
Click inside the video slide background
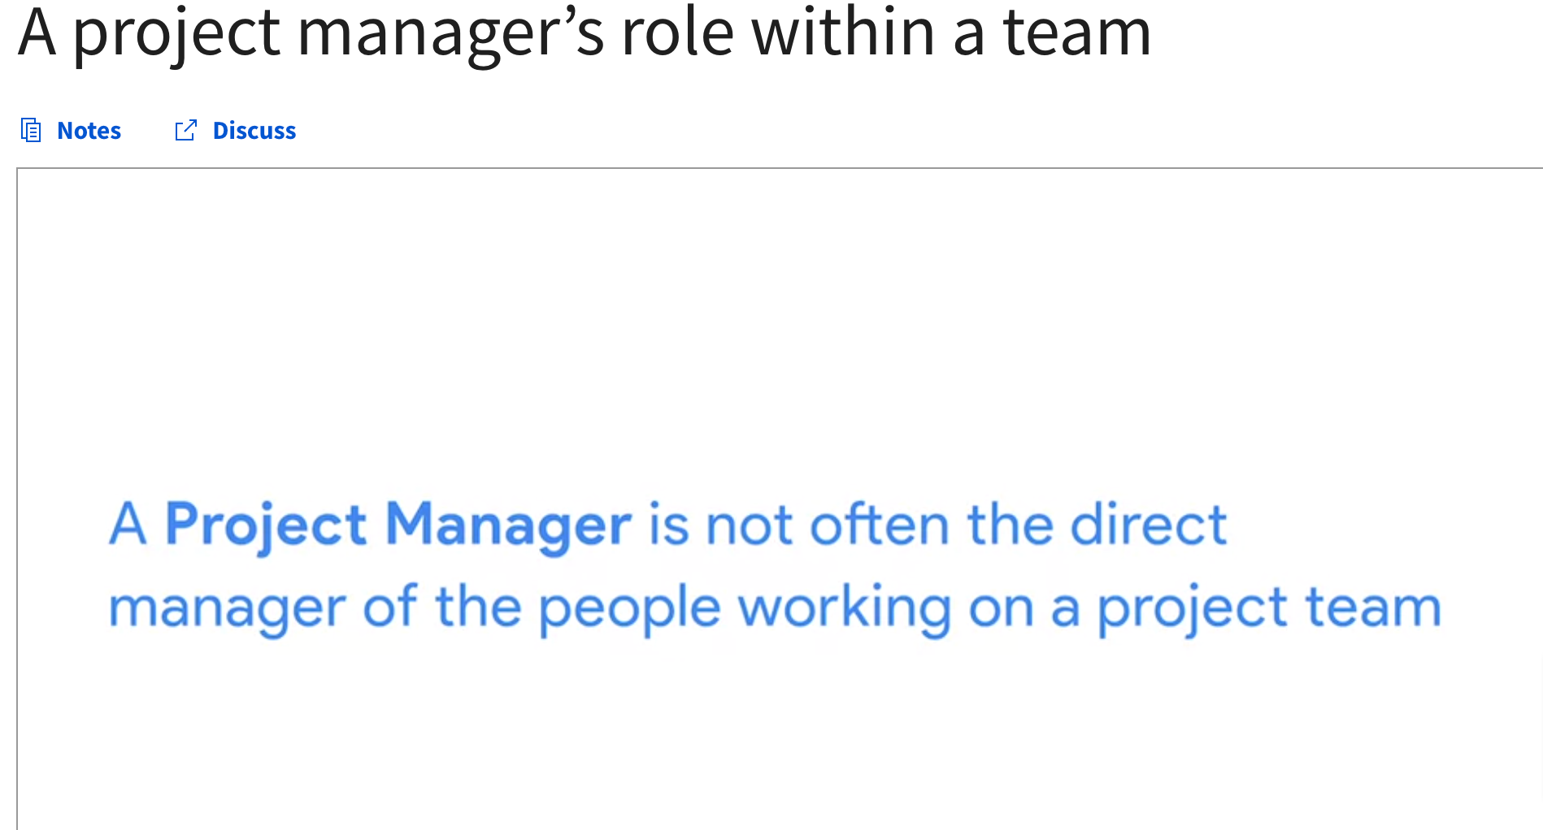click(772, 309)
